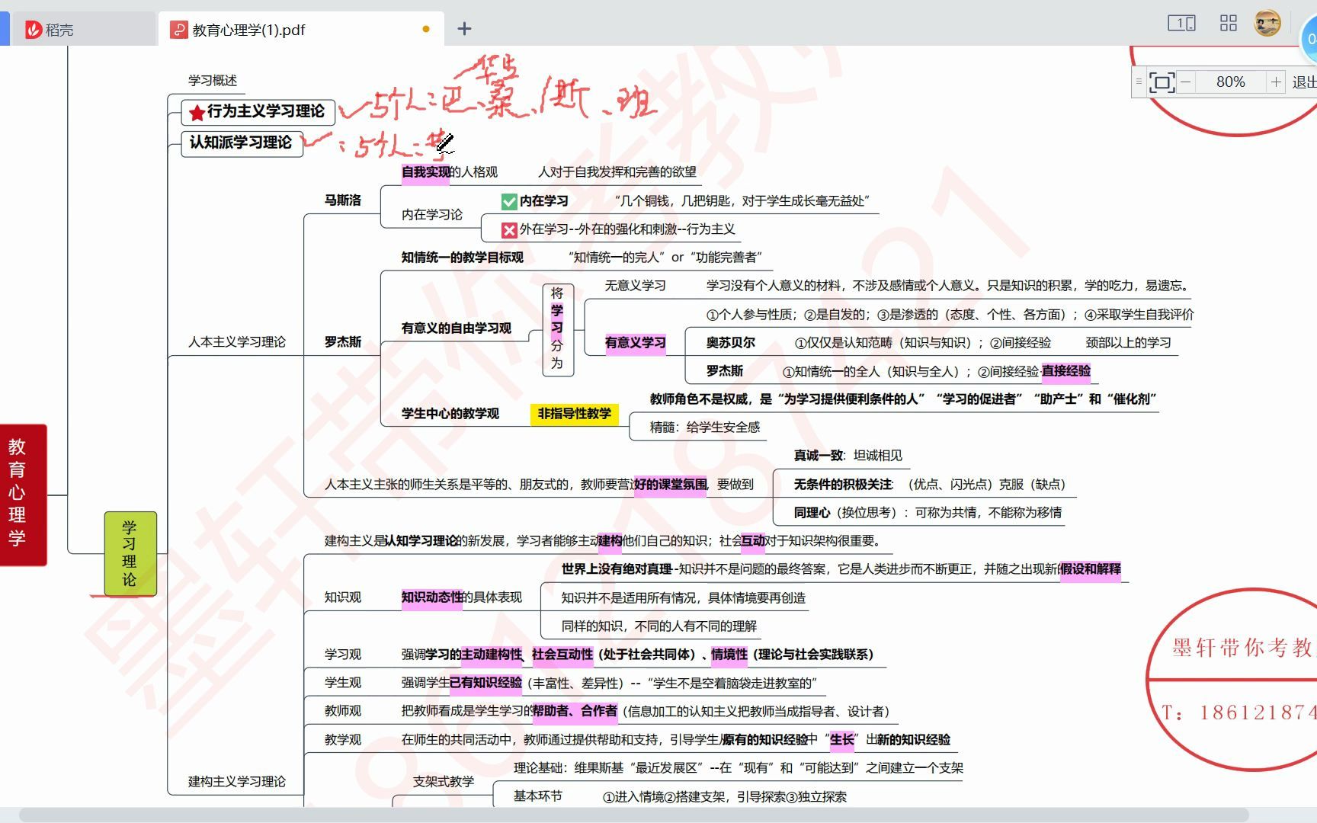Click the green check beside 内在学习
This screenshot has width=1317, height=823.
coord(509,201)
